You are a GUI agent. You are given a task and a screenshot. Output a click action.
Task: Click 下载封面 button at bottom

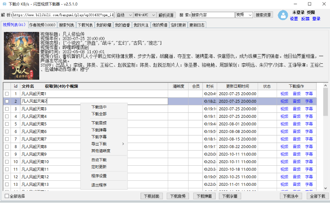pyautogui.click(x=152, y=196)
